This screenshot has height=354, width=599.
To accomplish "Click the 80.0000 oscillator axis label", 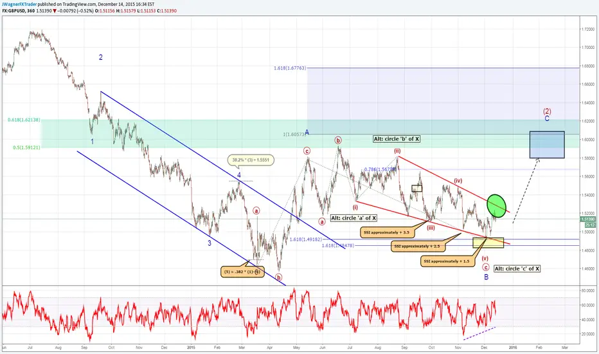I will tap(587, 291).
